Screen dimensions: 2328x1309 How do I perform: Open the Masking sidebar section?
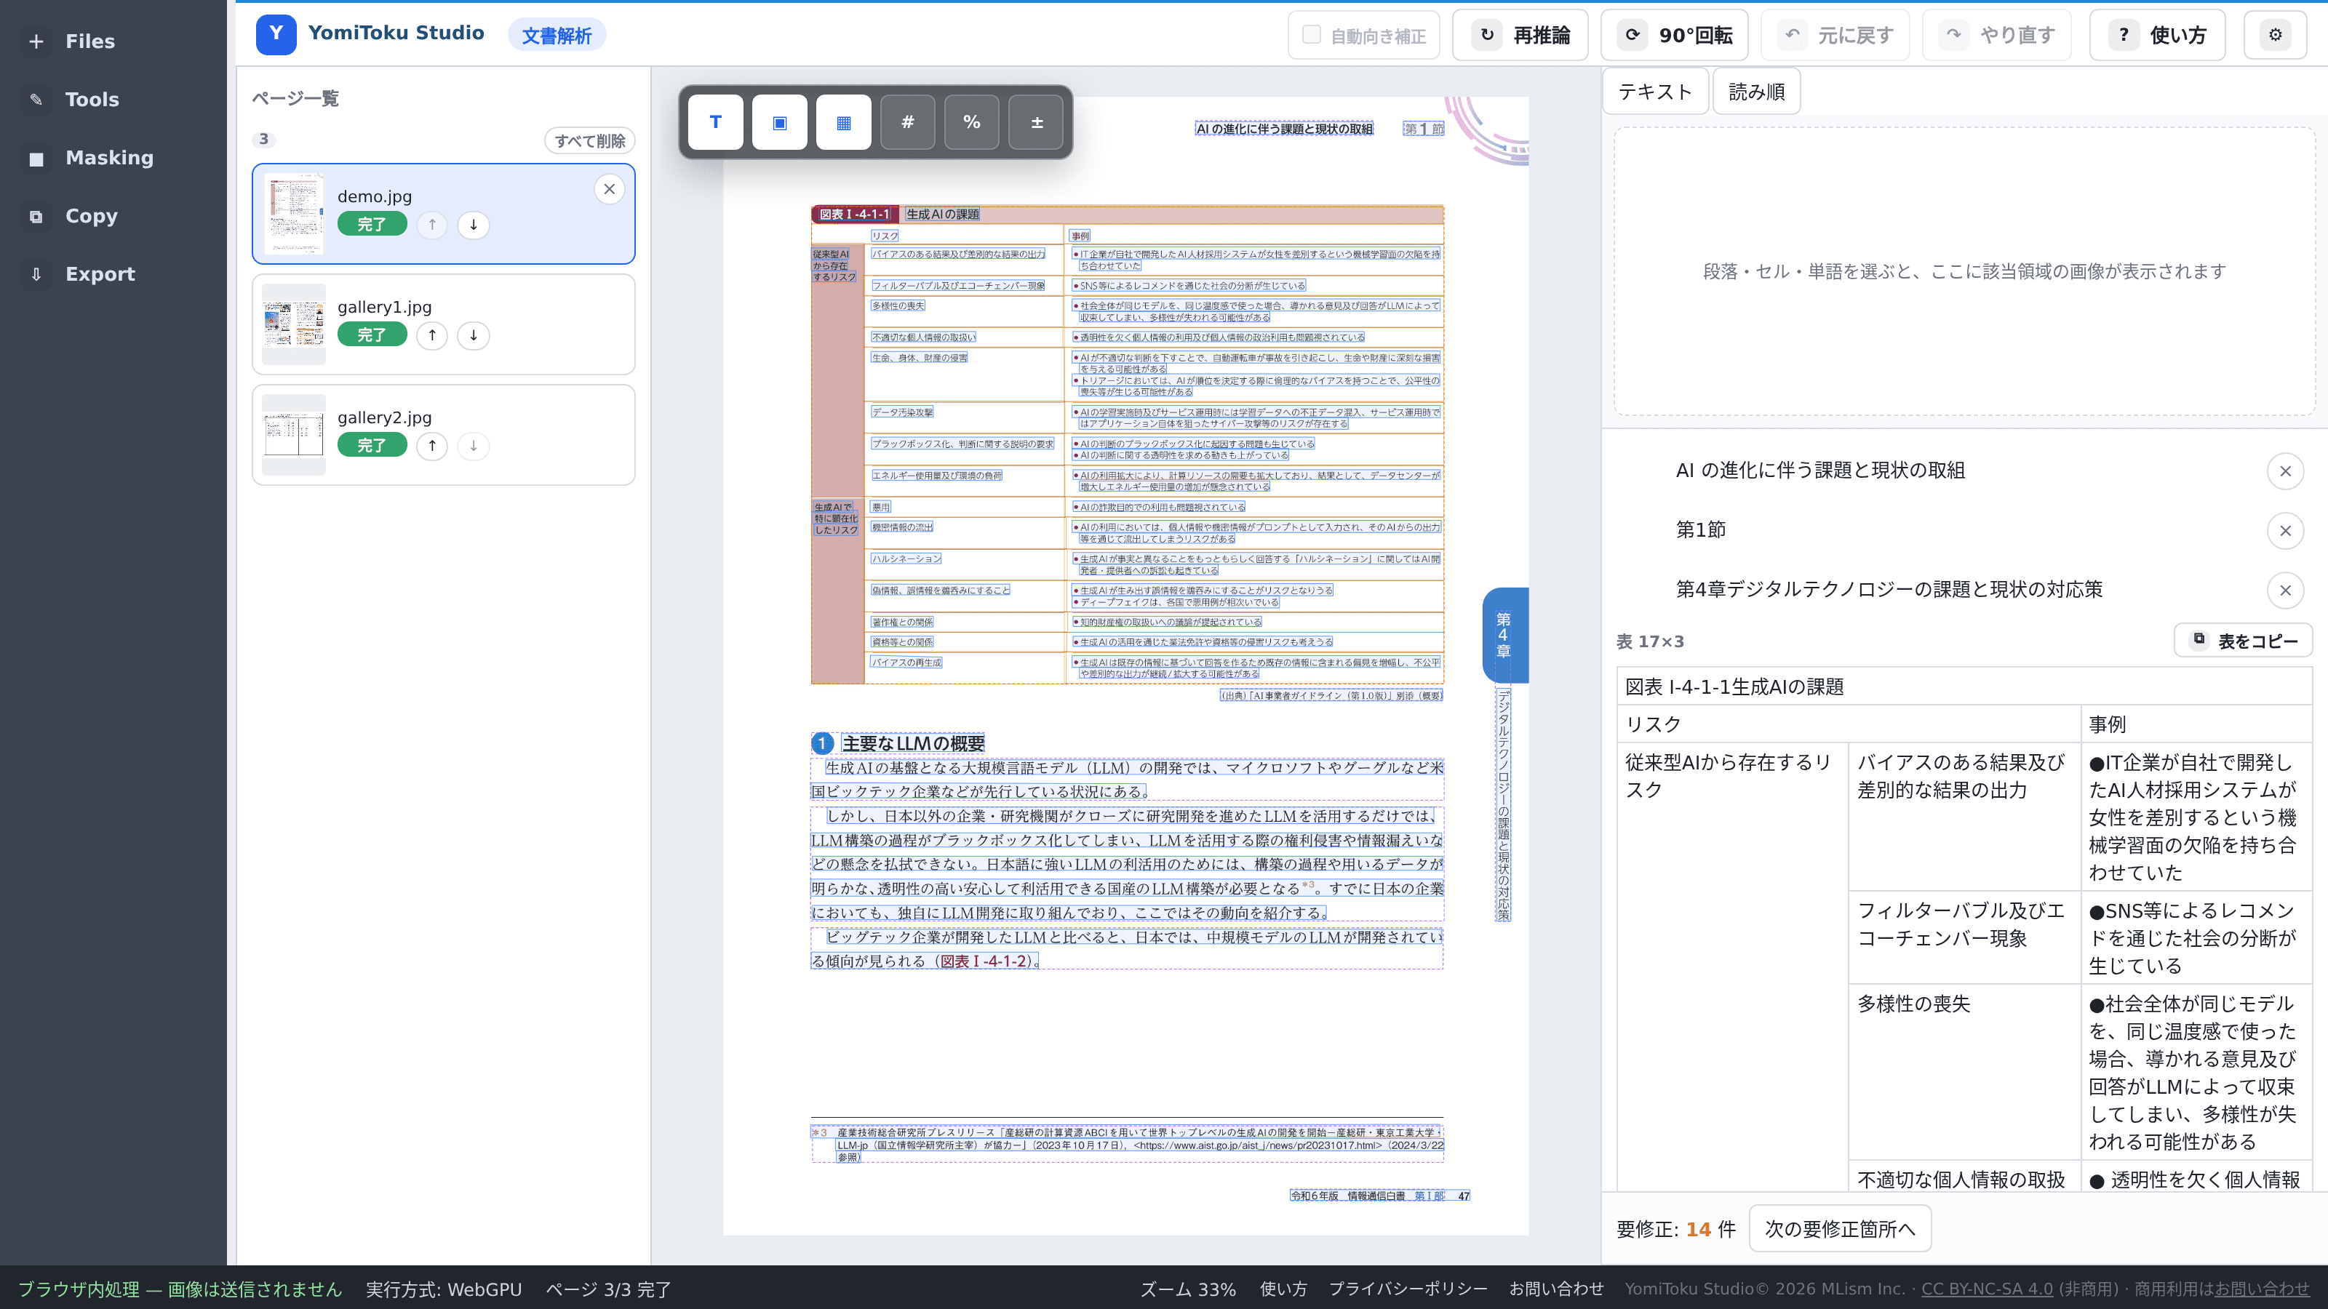point(113,158)
